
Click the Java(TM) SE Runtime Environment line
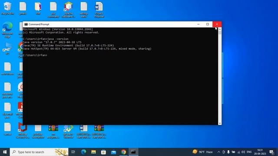point(69,45)
